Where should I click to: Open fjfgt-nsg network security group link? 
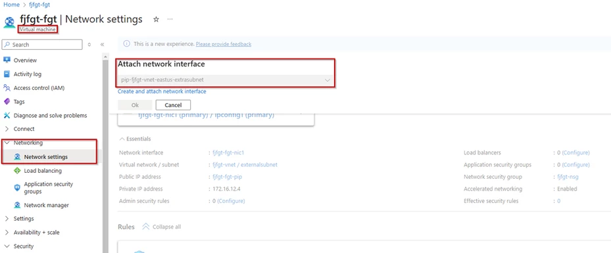click(568, 177)
